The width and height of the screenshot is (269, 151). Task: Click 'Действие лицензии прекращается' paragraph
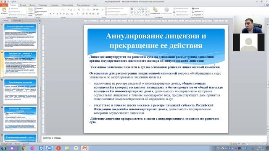coord(154,120)
